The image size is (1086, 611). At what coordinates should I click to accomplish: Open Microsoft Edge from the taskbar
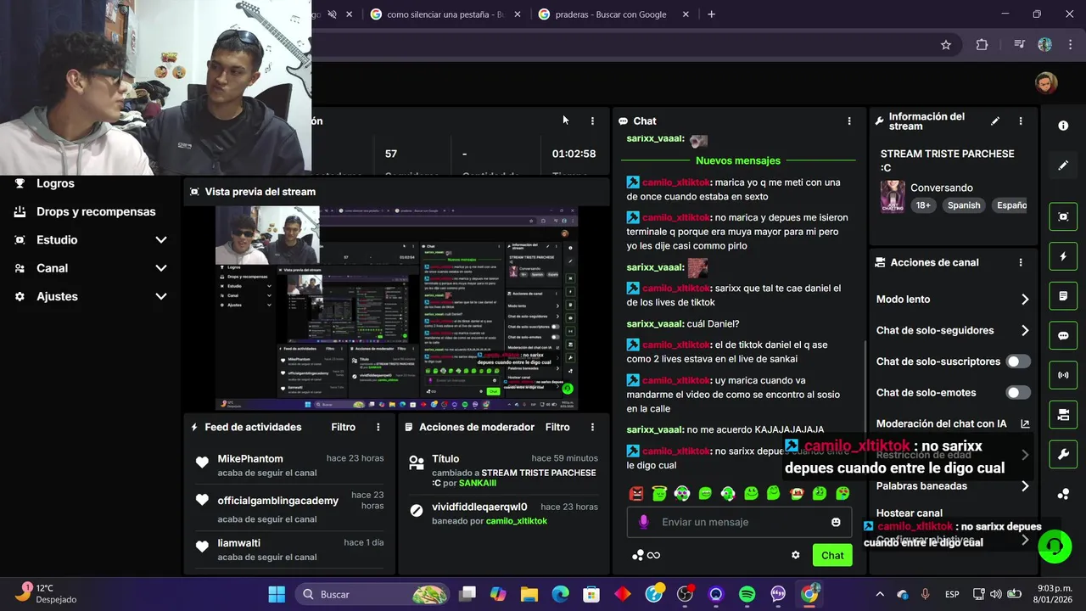pyautogui.click(x=561, y=594)
